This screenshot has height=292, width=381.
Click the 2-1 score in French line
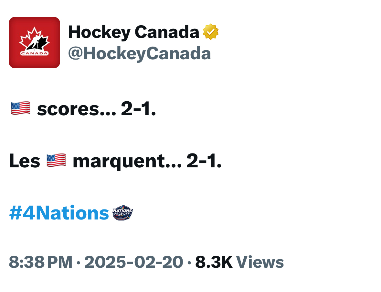click(x=204, y=161)
